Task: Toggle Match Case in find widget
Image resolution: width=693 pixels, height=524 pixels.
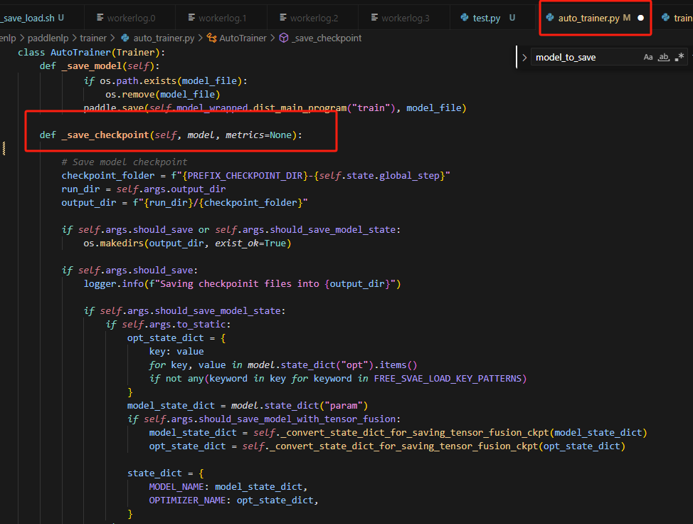Action: 648,57
